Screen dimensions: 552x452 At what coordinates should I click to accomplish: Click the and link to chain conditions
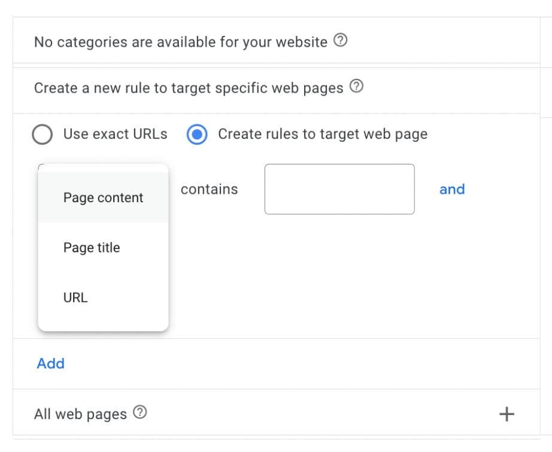tap(452, 189)
